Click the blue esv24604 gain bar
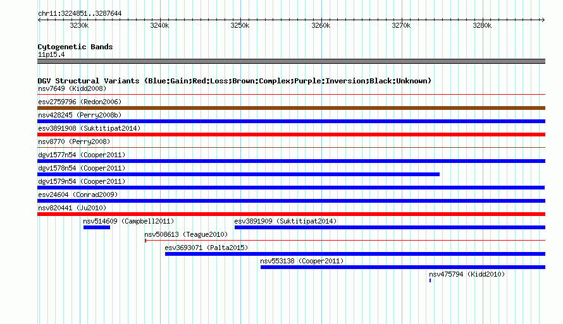 pos(291,201)
